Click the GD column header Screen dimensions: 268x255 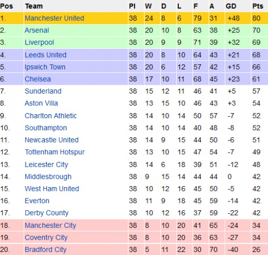tap(231, 6)
